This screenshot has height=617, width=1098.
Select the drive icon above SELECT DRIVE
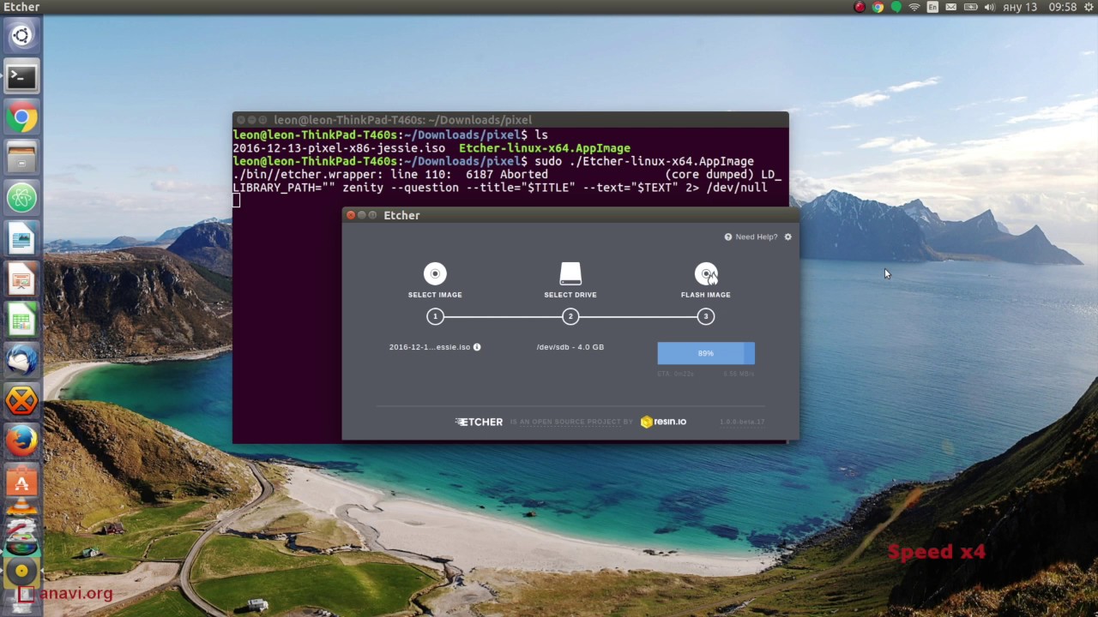[x=570, y=273]
